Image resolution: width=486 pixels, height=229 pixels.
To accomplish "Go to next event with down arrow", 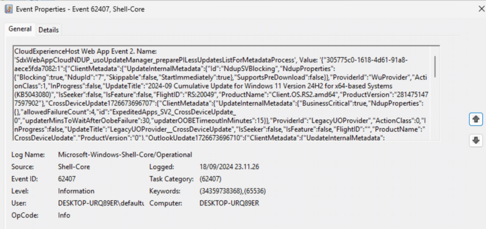I will click(476, 140).
